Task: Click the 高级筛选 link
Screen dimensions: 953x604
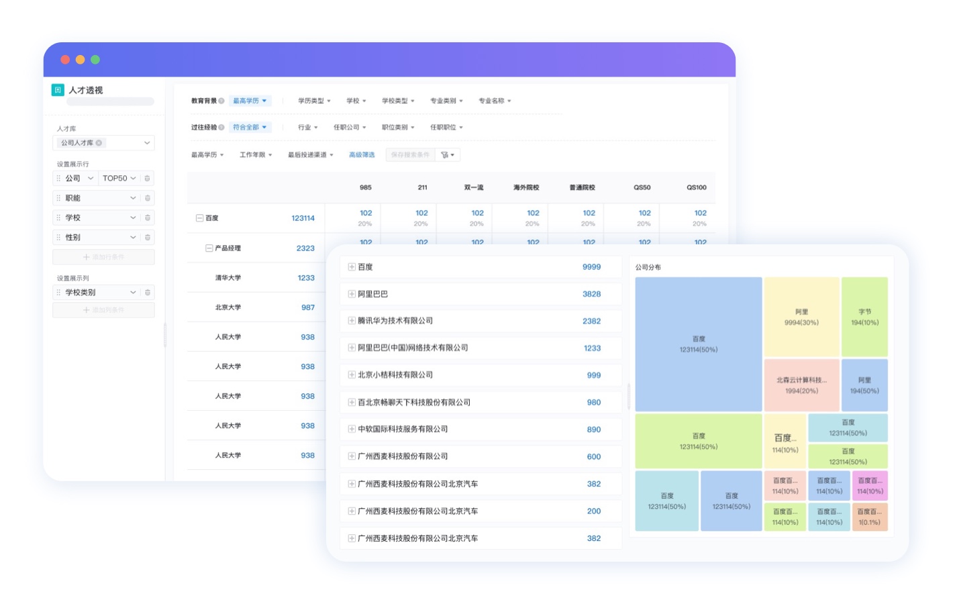Action: click(362, 155)
